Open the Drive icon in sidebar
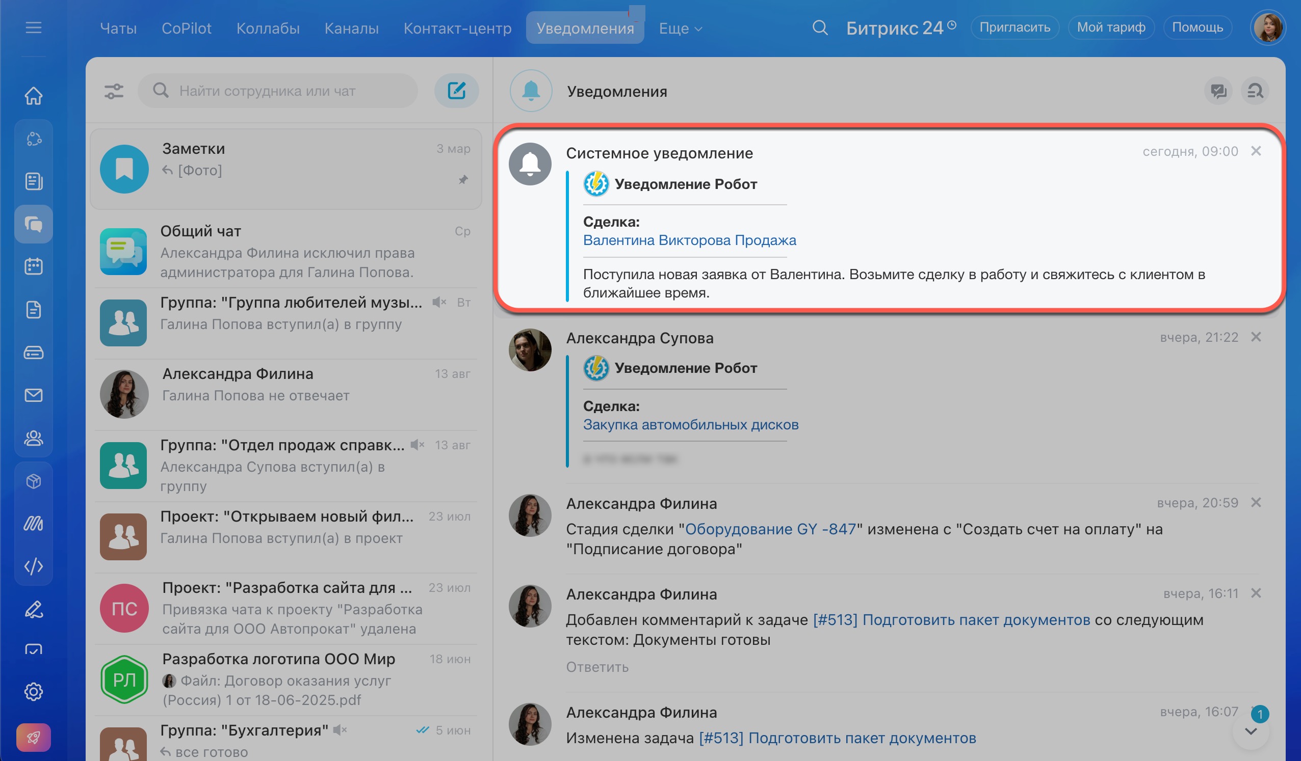Screen dimensions: 1301x761 [34, 352]
